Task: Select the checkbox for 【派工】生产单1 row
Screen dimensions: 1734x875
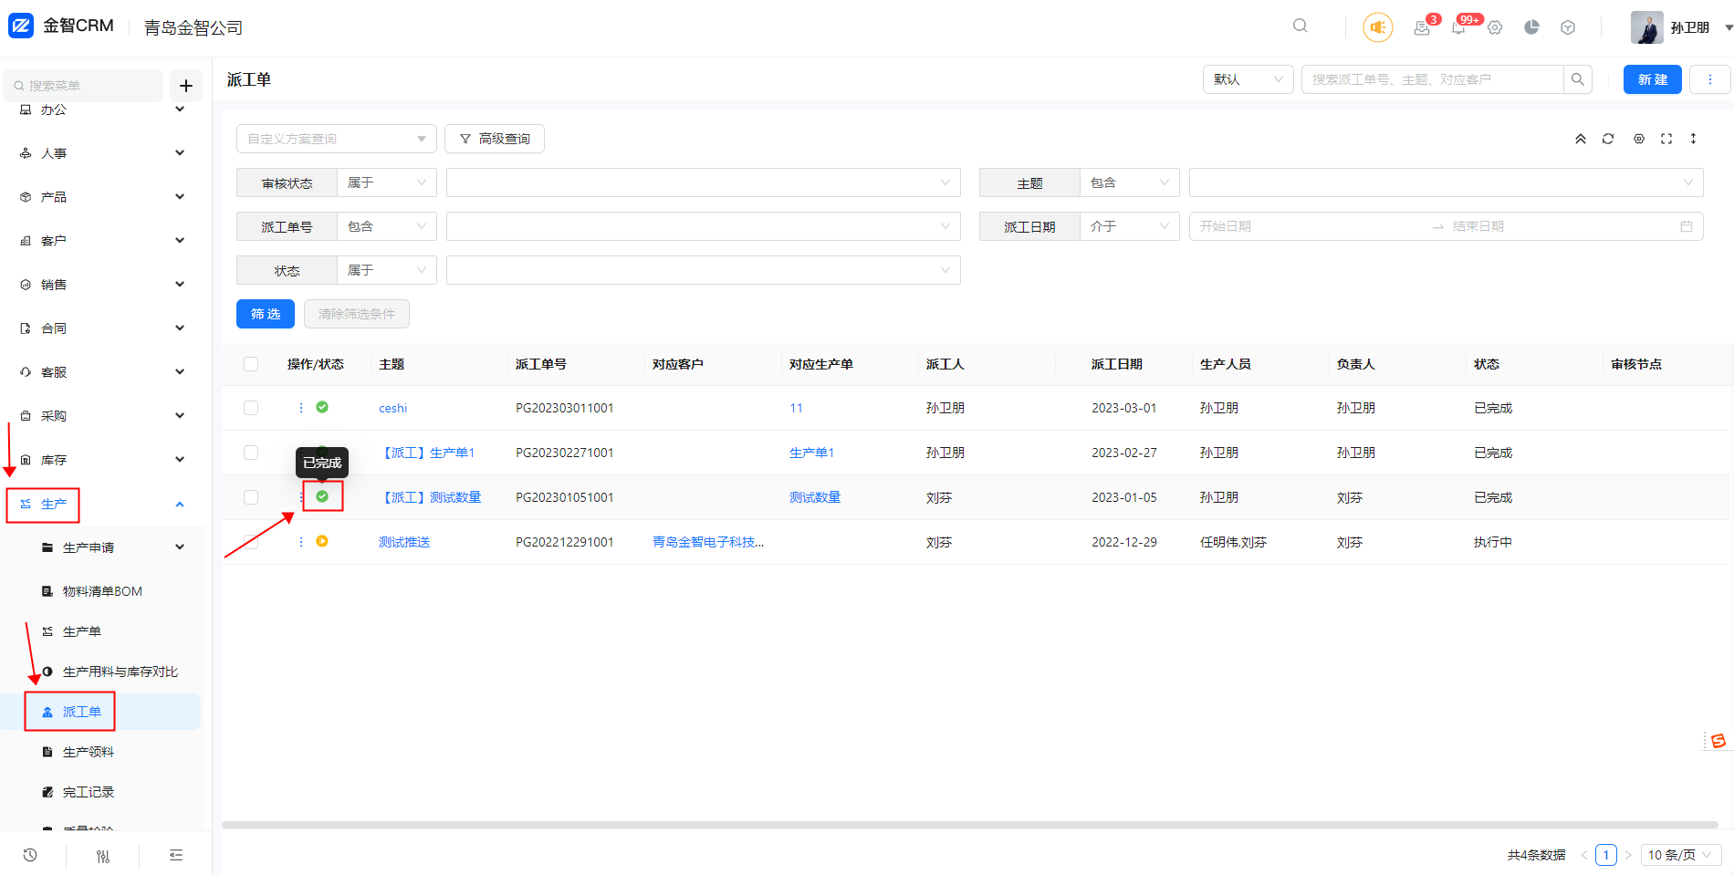Action: (x=251, y=453)
